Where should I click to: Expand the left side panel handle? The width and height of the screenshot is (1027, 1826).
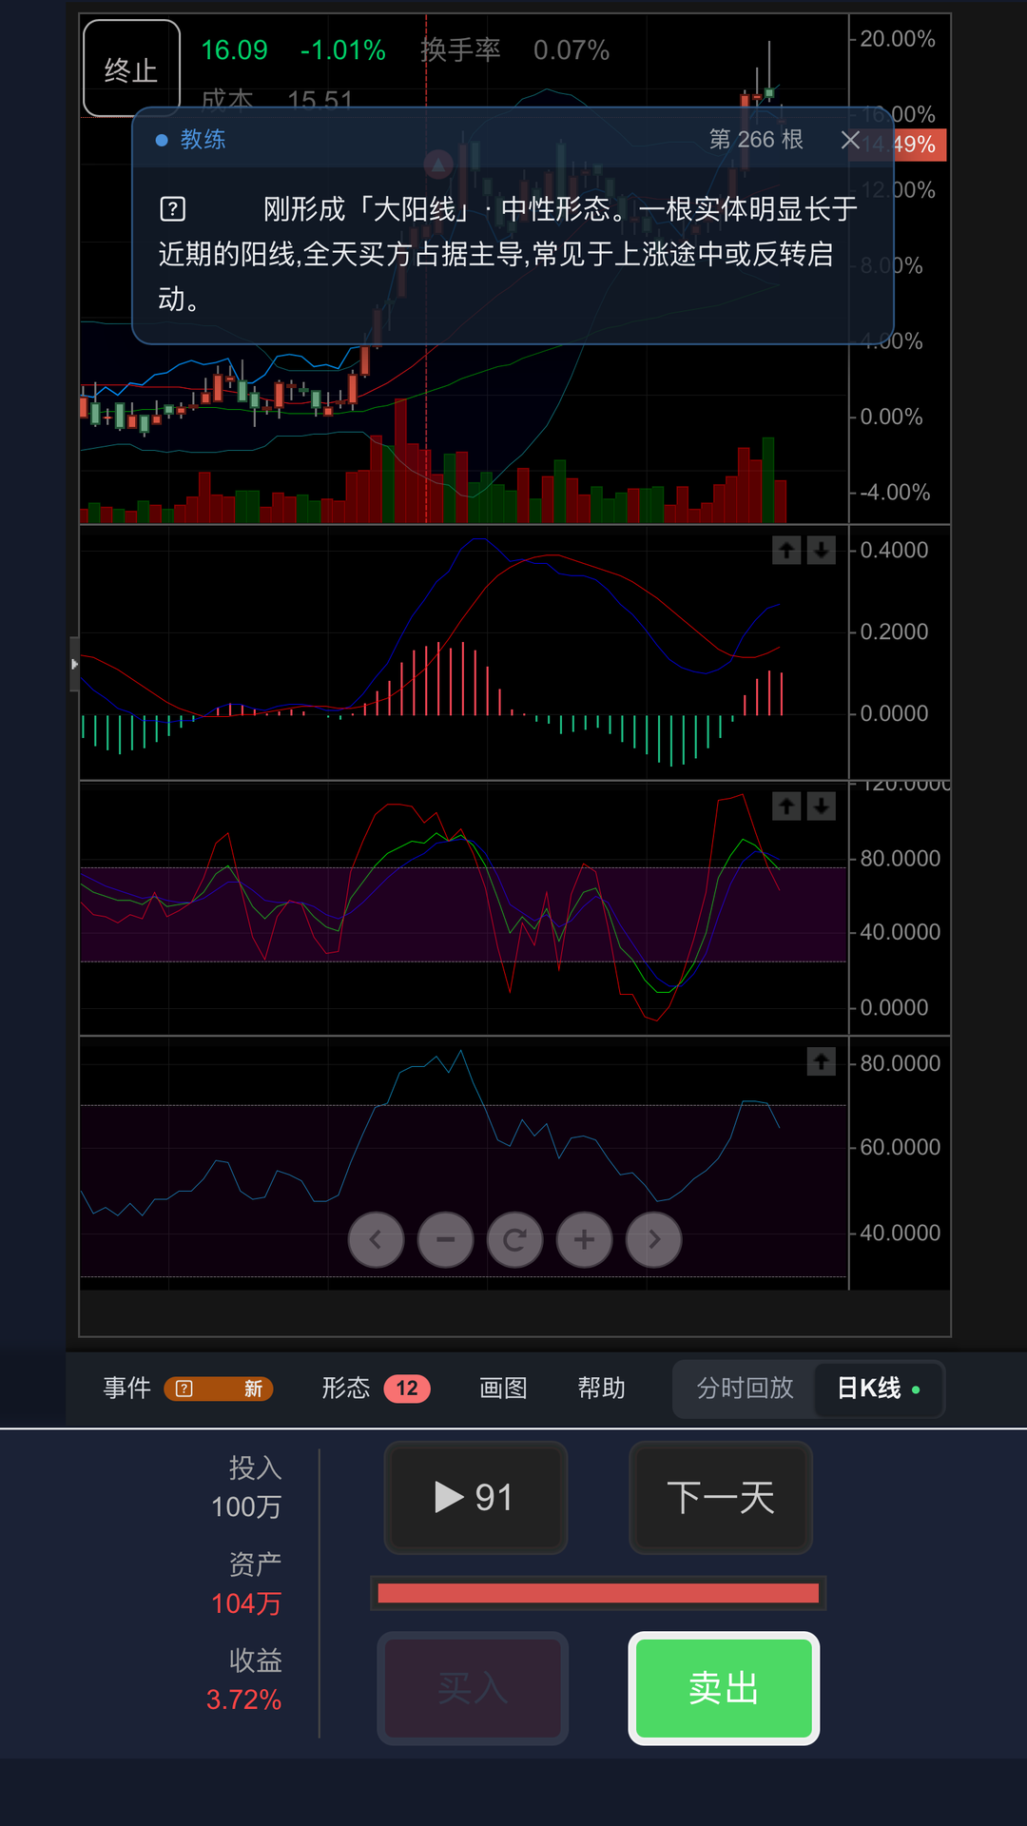pyautogui.click(x=74, y=664)
